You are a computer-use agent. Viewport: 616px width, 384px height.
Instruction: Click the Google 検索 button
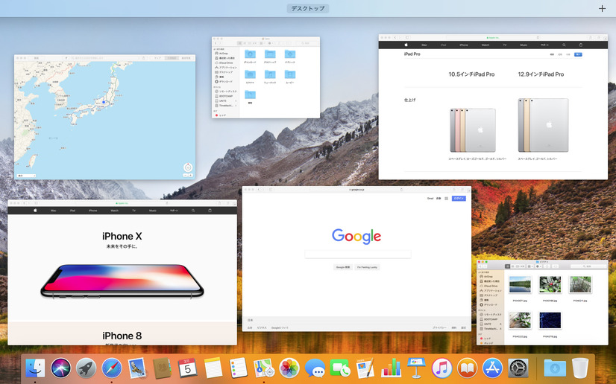pyautogui.click(x=343, y=267)
